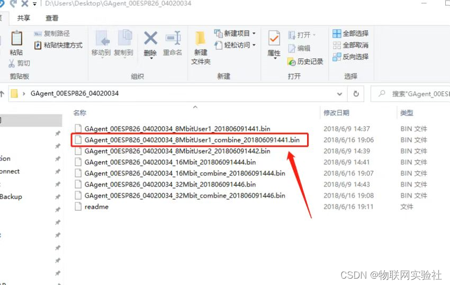The width and height of the screenshot is (450, 285).
Task: Sort by Date modified (修改日期) column
Action: click(336, 113)
